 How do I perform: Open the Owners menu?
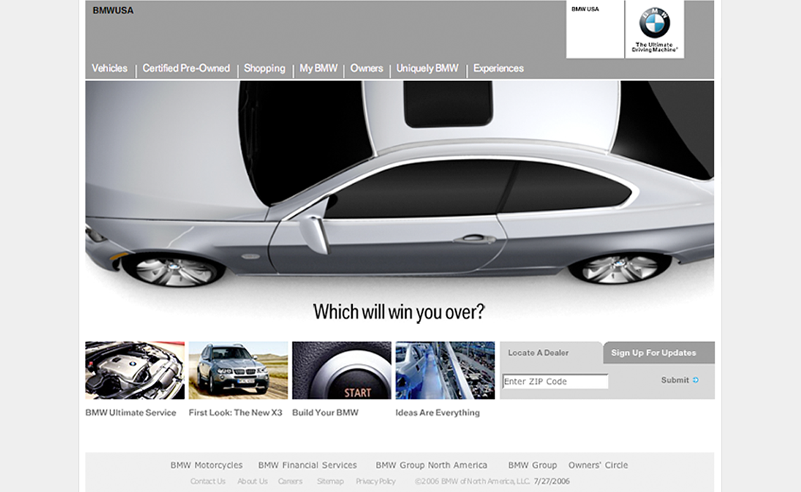coord(366,68)
